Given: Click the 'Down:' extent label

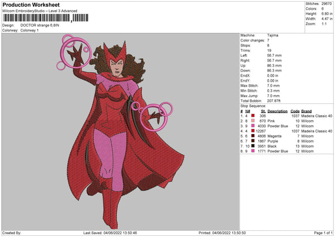Looking at the screenshot, I should [245, 70].
